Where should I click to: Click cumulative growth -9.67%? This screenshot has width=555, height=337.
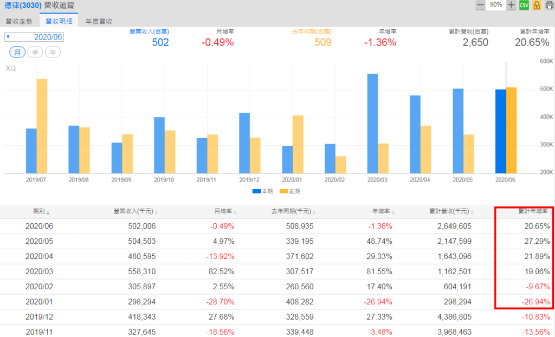pyautogui.click(x=538, y=287)
